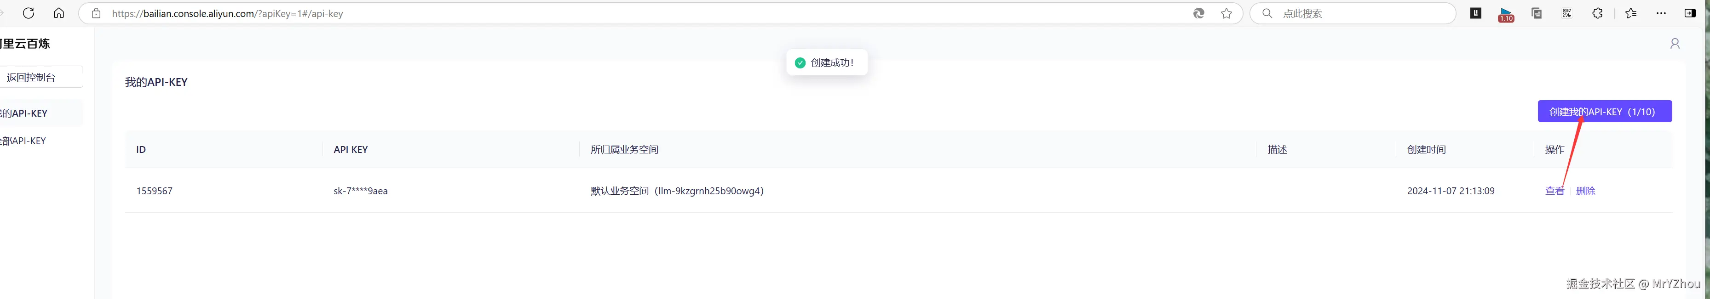Click the masked key sk-7****9aea
Screen dimensions: 1710x299
361,191
